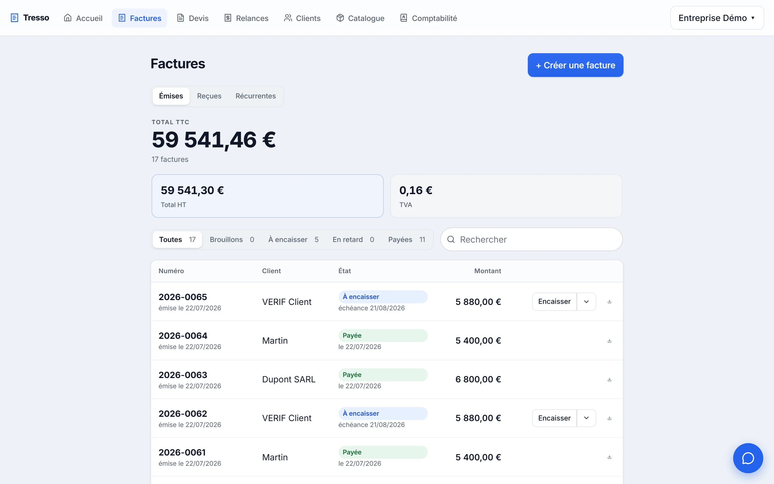774x484 pixels.
Task: Create a new invoice with Créer une facture
Action: tap(575, 65)
